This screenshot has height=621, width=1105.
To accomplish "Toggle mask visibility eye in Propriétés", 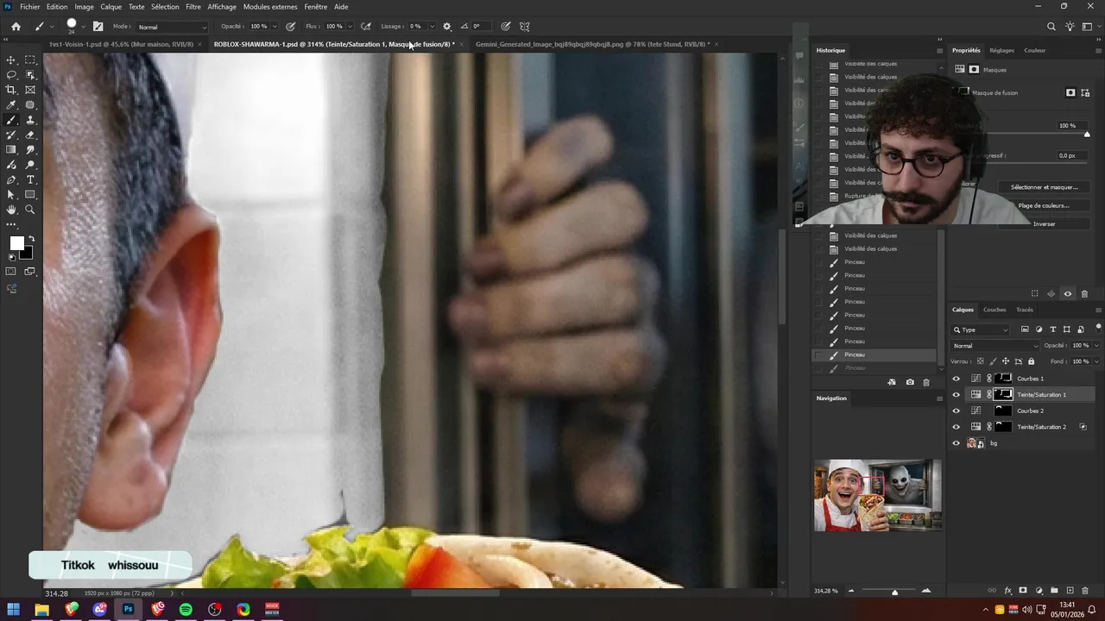I will click(x=1068, y=294).
